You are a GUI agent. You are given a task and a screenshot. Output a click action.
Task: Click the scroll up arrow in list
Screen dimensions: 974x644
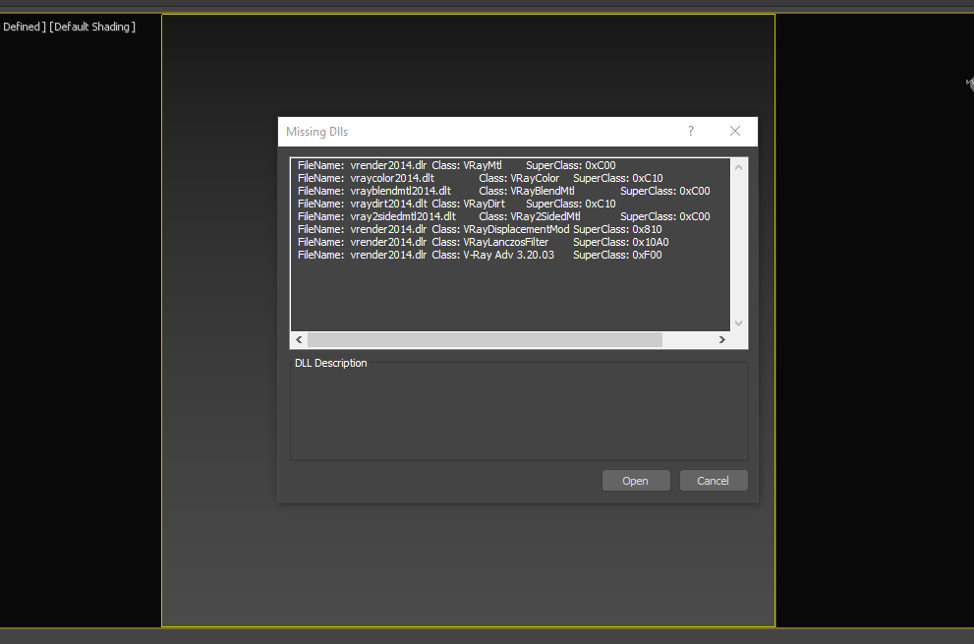738,167
